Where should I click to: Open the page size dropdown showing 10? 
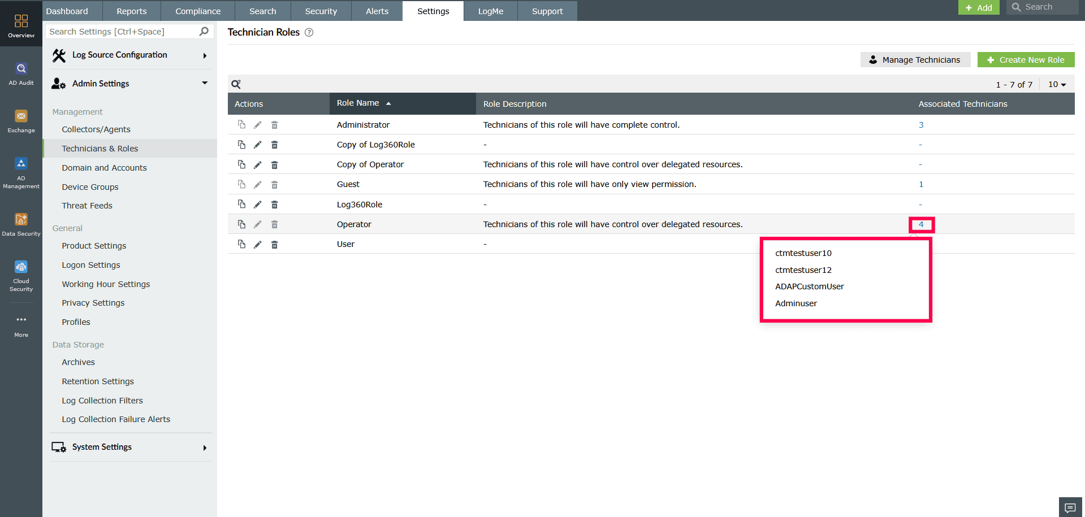1056,84
